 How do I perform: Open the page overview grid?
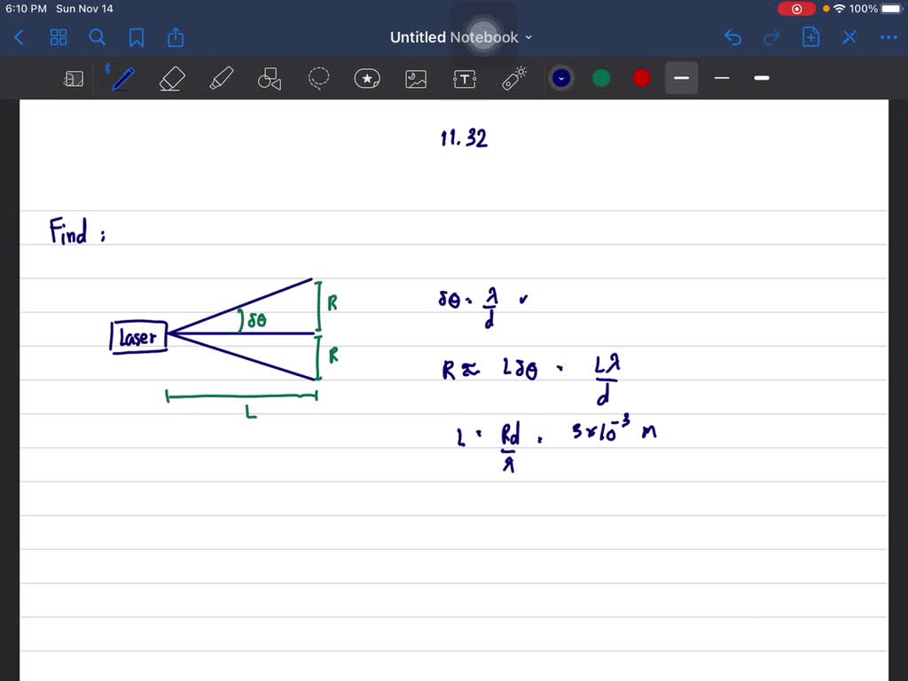tap(59, 37)
